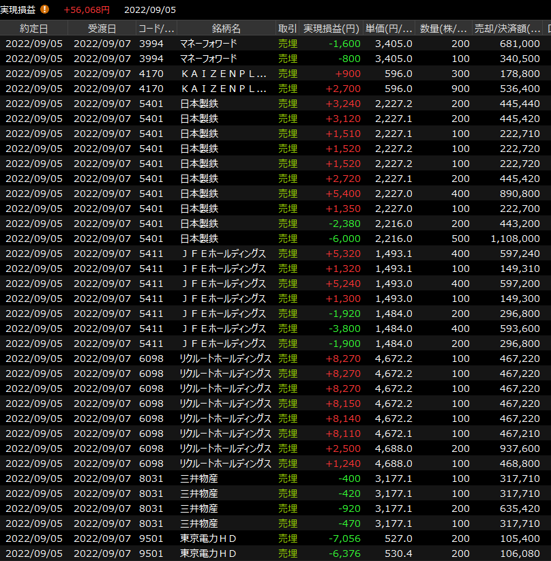Image resolution: width=551 pixels, height=561 pixels.
Task: Click the 単価(円) column header
Action: [x=389, y=29]
